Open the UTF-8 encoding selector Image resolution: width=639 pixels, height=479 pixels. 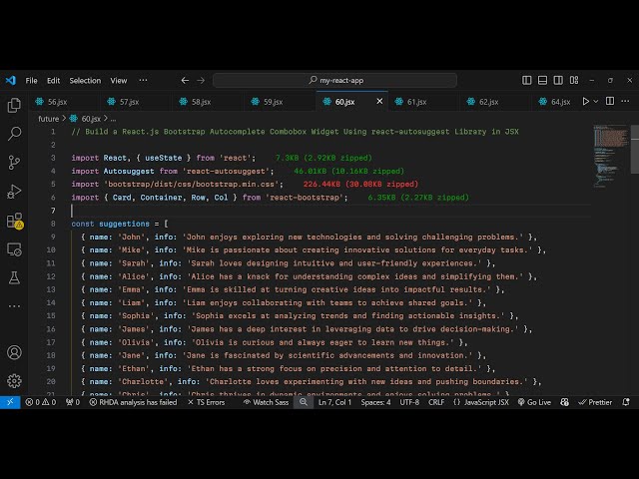point(409,402)
